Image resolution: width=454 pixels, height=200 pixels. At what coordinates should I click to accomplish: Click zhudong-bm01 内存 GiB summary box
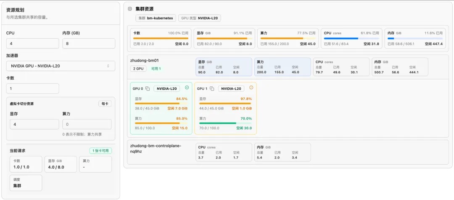pyautogui.click(x=400, y=67)
